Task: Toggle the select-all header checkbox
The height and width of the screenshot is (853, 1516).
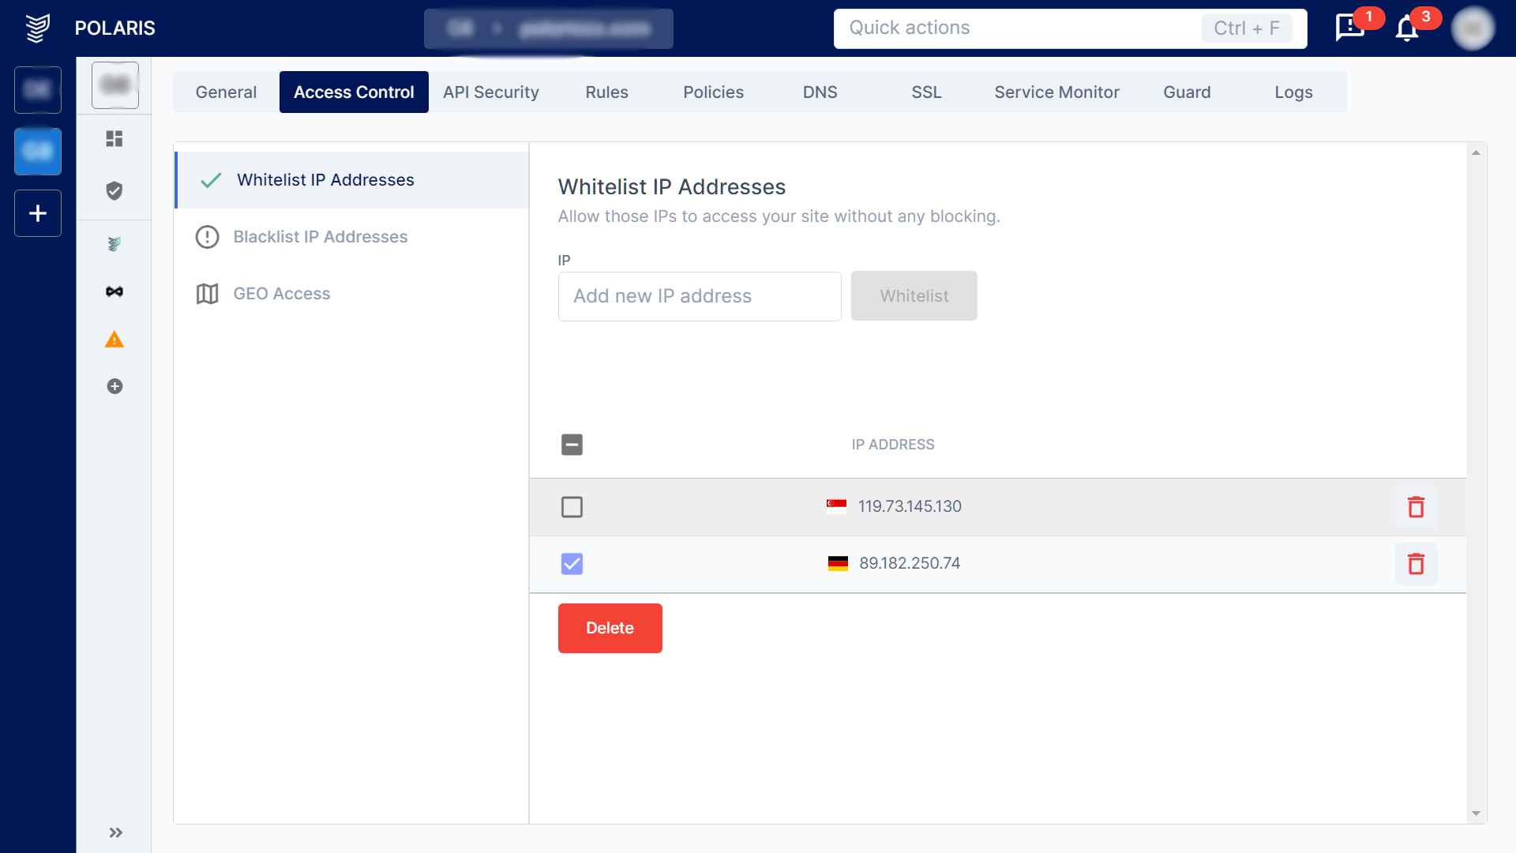Action: point(572,445)
